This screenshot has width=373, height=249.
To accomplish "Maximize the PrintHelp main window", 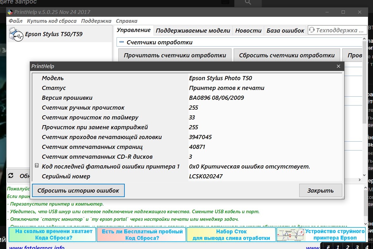I will [x=343, y=12].
